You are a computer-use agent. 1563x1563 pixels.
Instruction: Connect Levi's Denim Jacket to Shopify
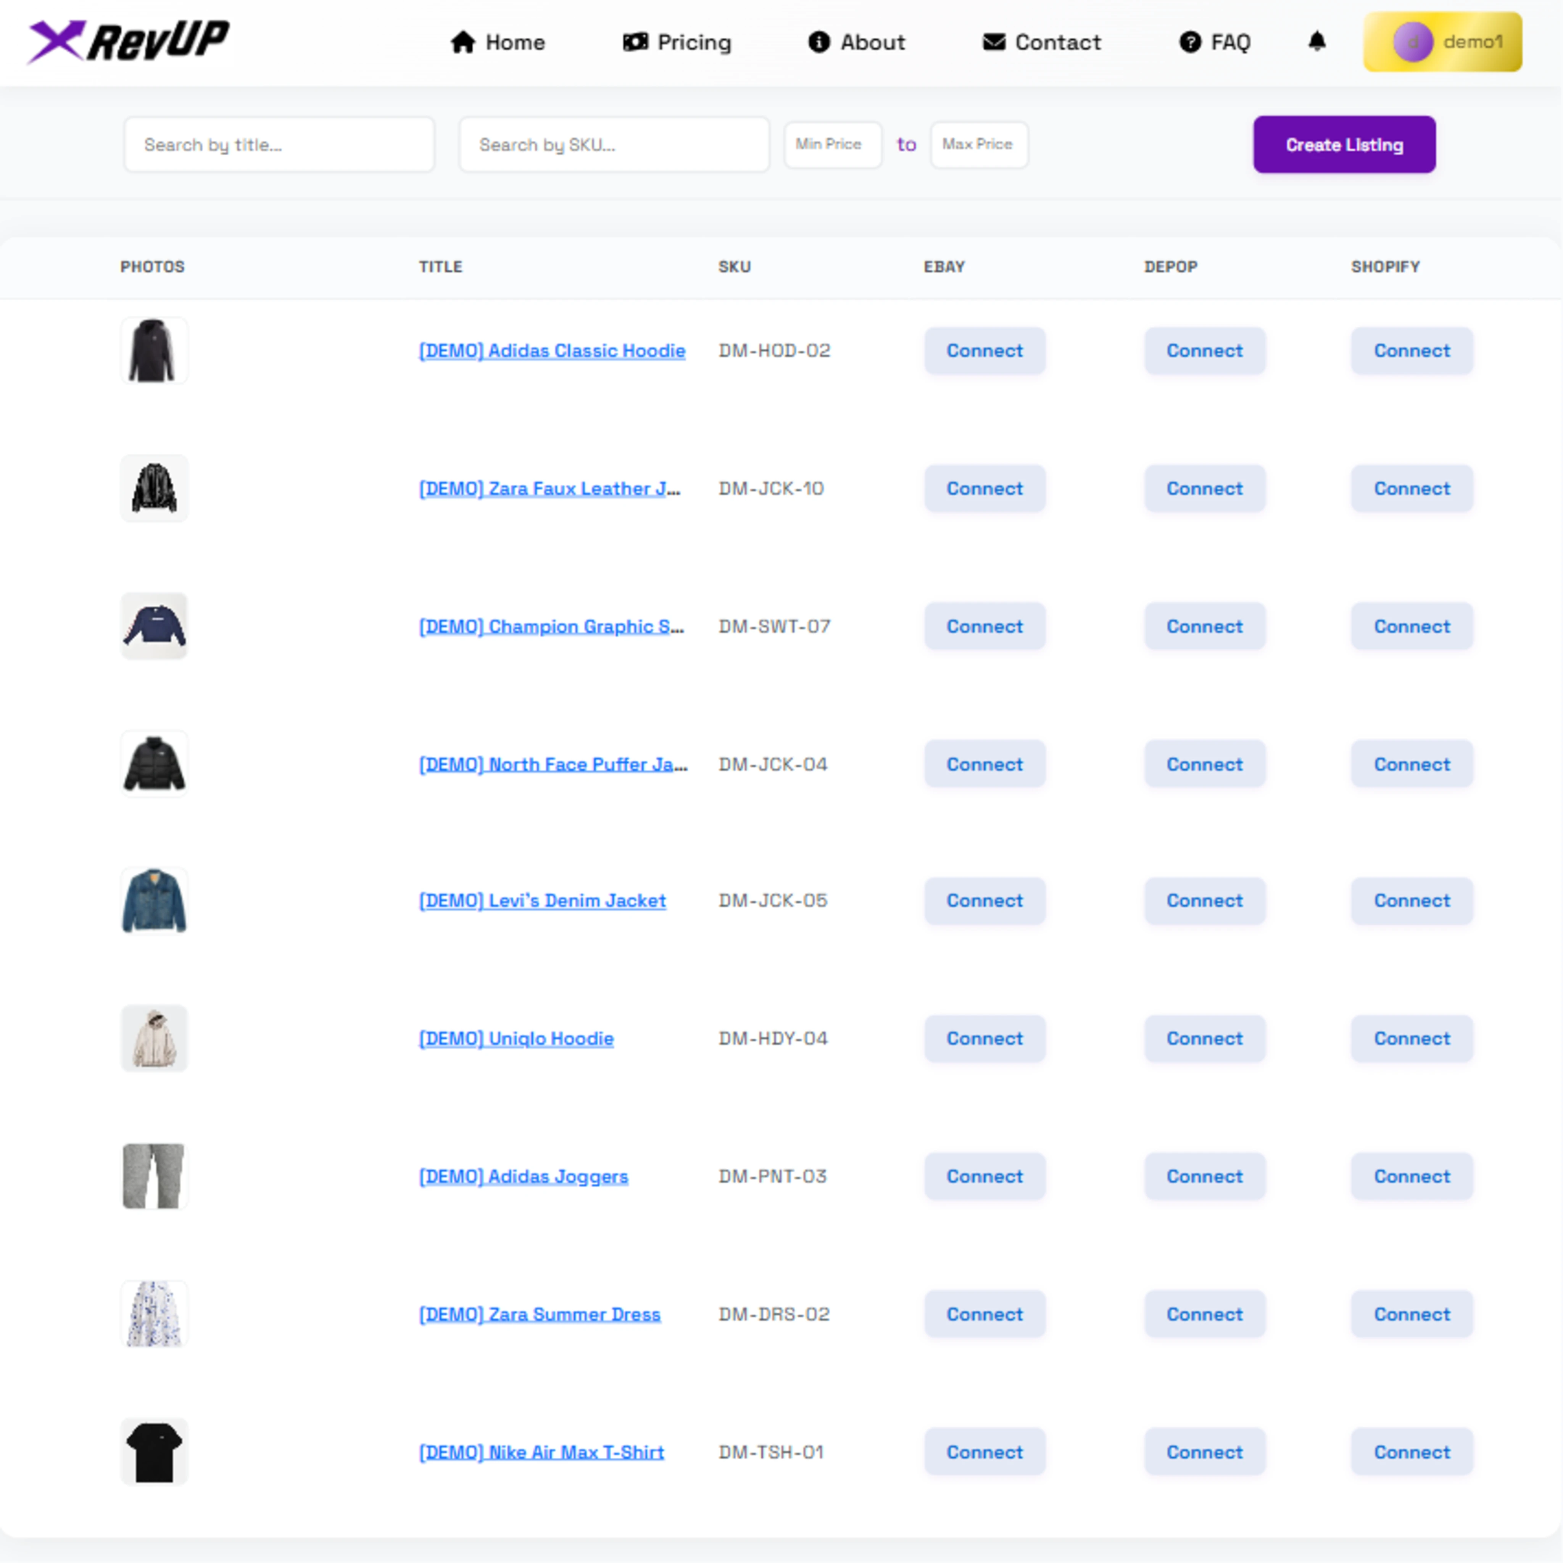tap(1412, 901)
